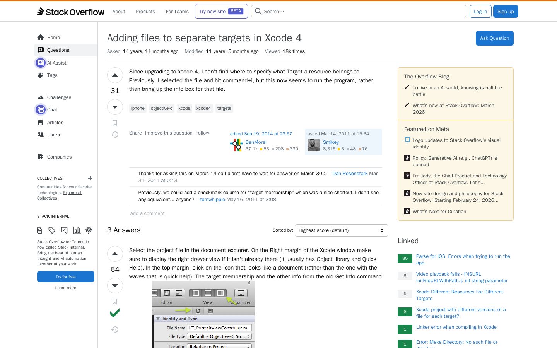Click the Stack Overflow logo

(x=71, y=12)
